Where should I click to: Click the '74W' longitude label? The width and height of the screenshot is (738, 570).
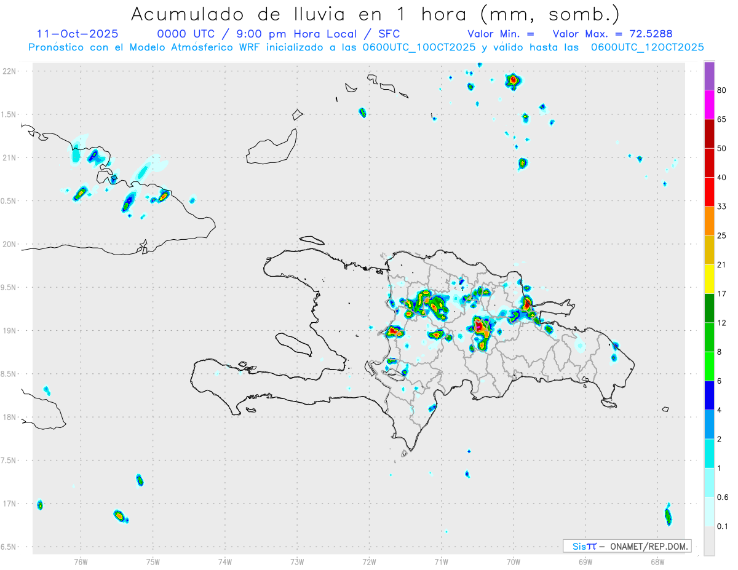click(225, 562)
